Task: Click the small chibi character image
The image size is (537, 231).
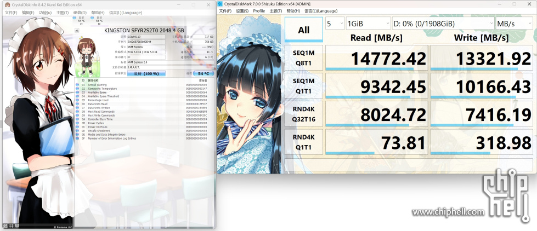Action: tap(87, 57)
